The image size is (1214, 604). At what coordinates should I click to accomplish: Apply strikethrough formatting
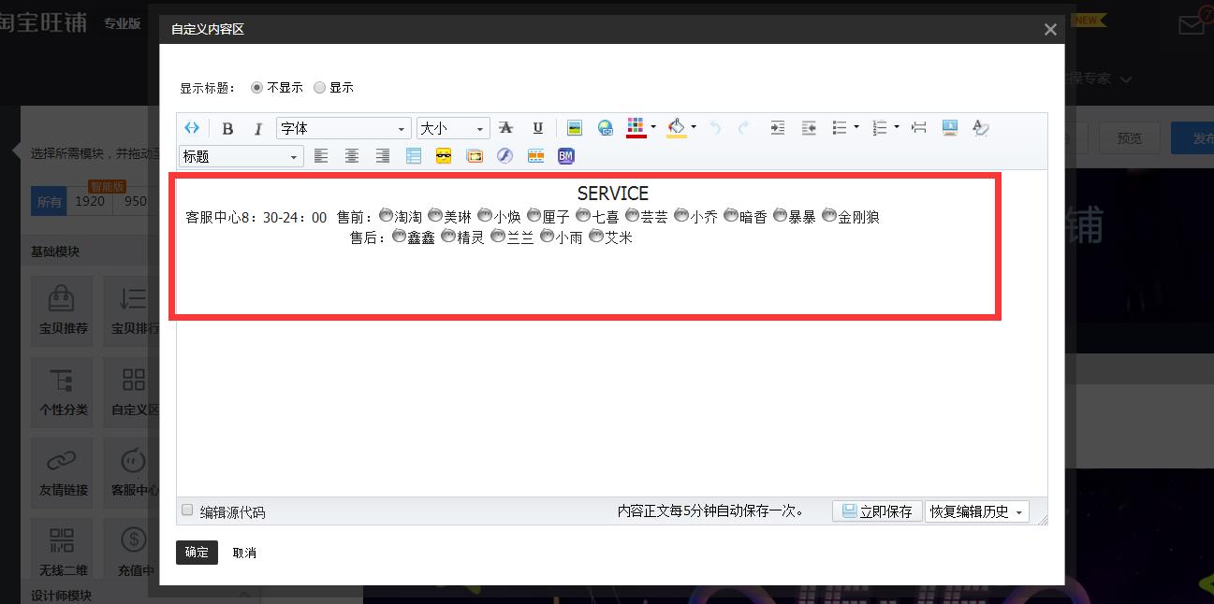coord(505,128)
